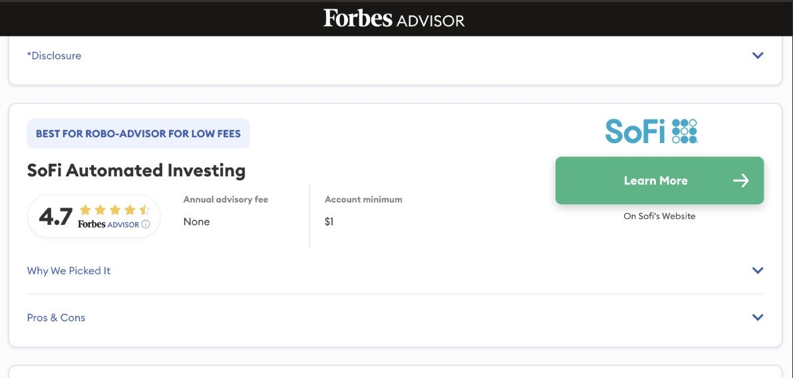Click the SoFi brand logo

[x=651, y=131]
